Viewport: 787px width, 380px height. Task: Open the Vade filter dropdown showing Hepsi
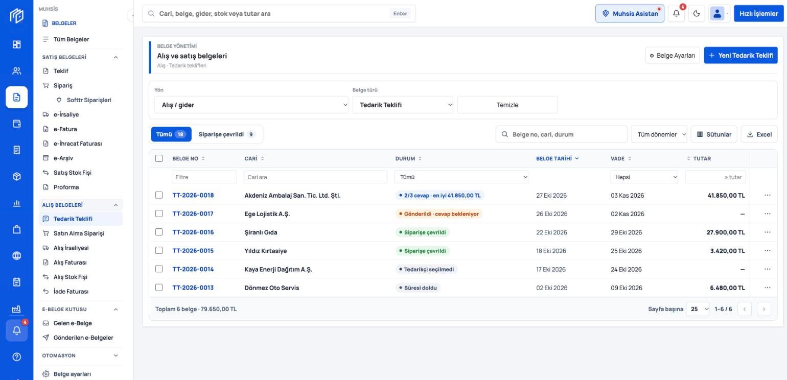click(x=644, y=177)
